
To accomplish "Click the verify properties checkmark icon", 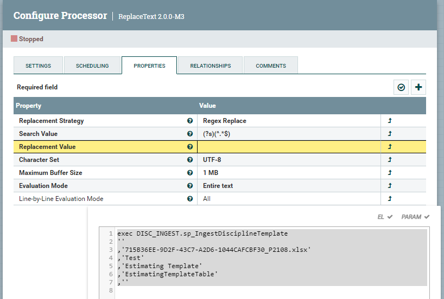I will click(x=401, y=87).
